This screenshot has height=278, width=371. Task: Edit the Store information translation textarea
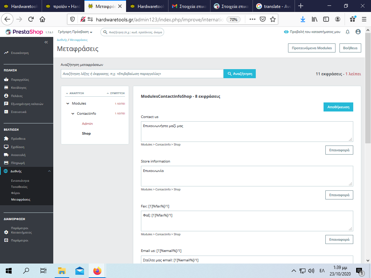click(247, 176)
